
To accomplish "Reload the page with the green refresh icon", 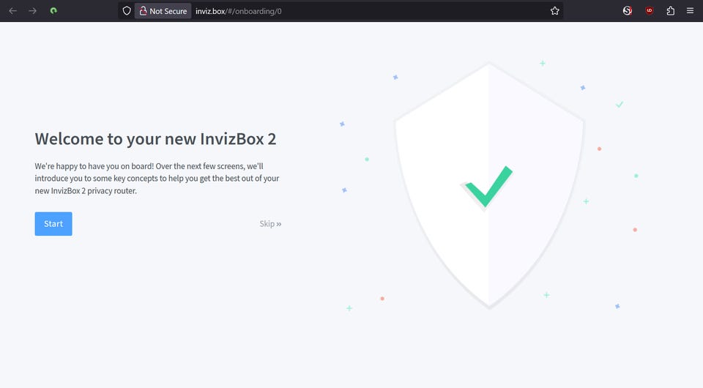I will pos(53,11).
